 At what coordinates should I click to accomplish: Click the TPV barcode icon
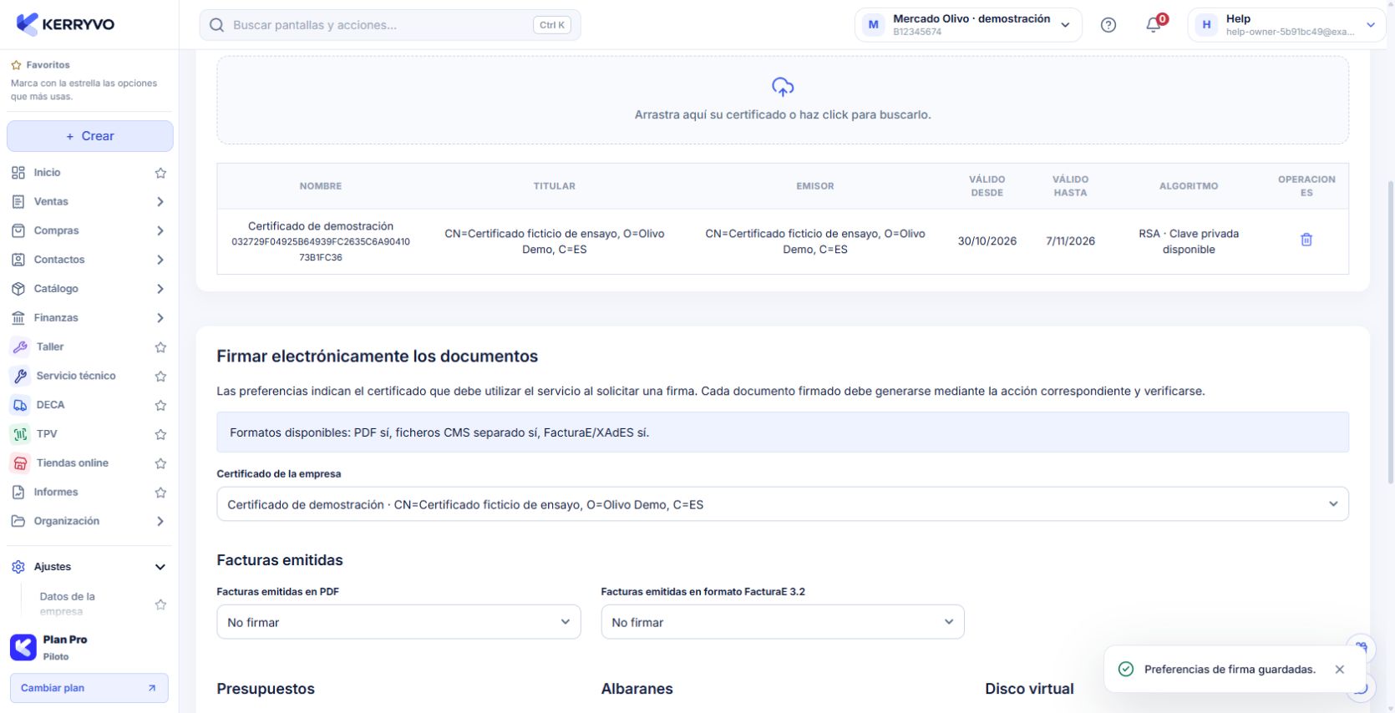coord(20,434)
